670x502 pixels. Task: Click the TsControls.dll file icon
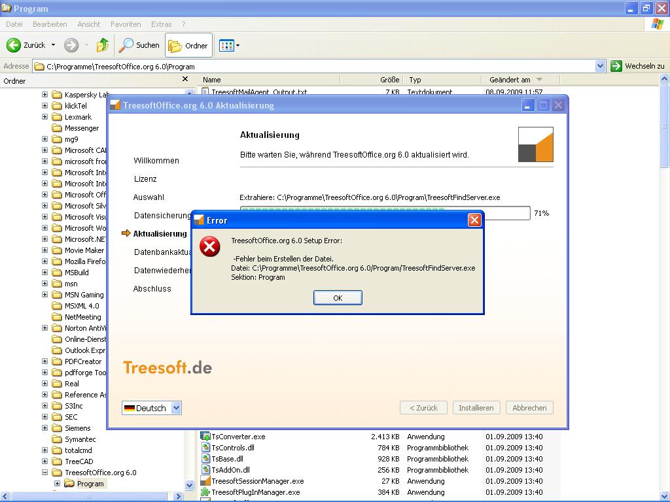(x=205, y=447)
